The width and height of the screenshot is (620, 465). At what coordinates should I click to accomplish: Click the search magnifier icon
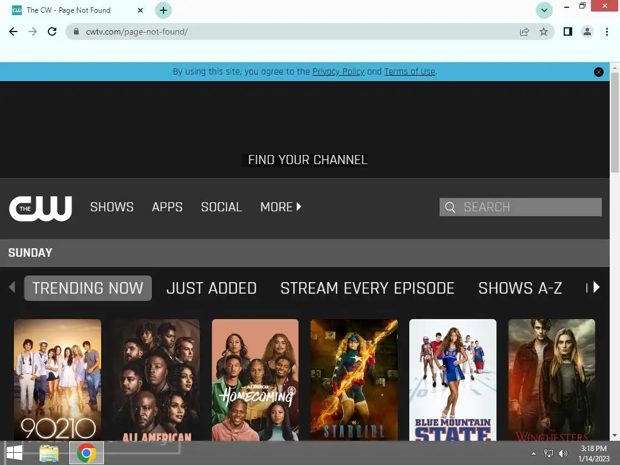pos(450,207)
